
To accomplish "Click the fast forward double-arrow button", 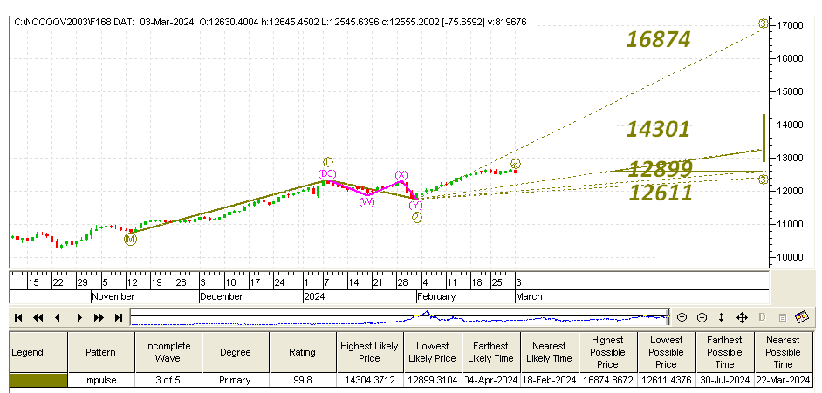I will 99,317.
